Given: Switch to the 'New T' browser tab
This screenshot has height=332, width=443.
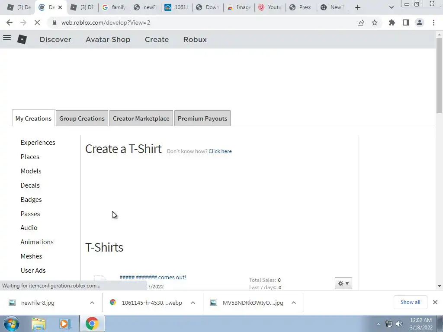Looking at the screenshot, I should [332, 7].
